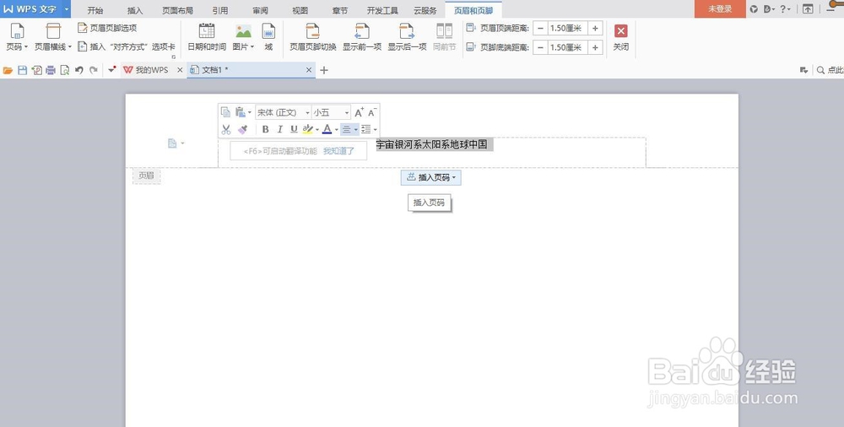Viewport: 844px width, 427px height.
Task: Switch to the 云服务 ribbon tab
Action: pyautogui.click(x=425, y=9)
